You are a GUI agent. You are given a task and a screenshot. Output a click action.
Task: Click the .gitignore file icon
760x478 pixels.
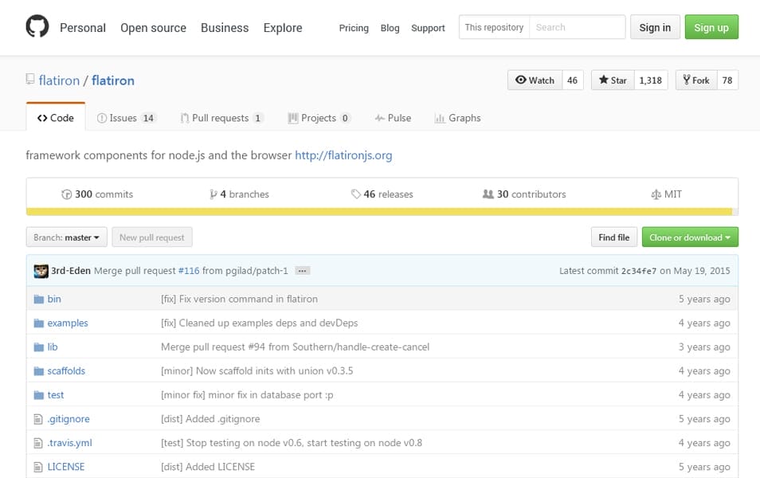[38, 419]
